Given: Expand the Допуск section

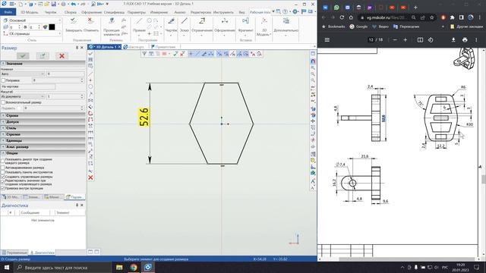Looking at the screenshot, I should (x=43, y=121).
